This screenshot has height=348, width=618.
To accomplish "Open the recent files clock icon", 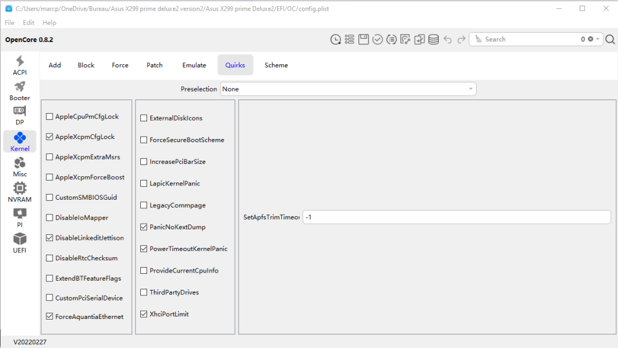I will (x=336, y=40).
